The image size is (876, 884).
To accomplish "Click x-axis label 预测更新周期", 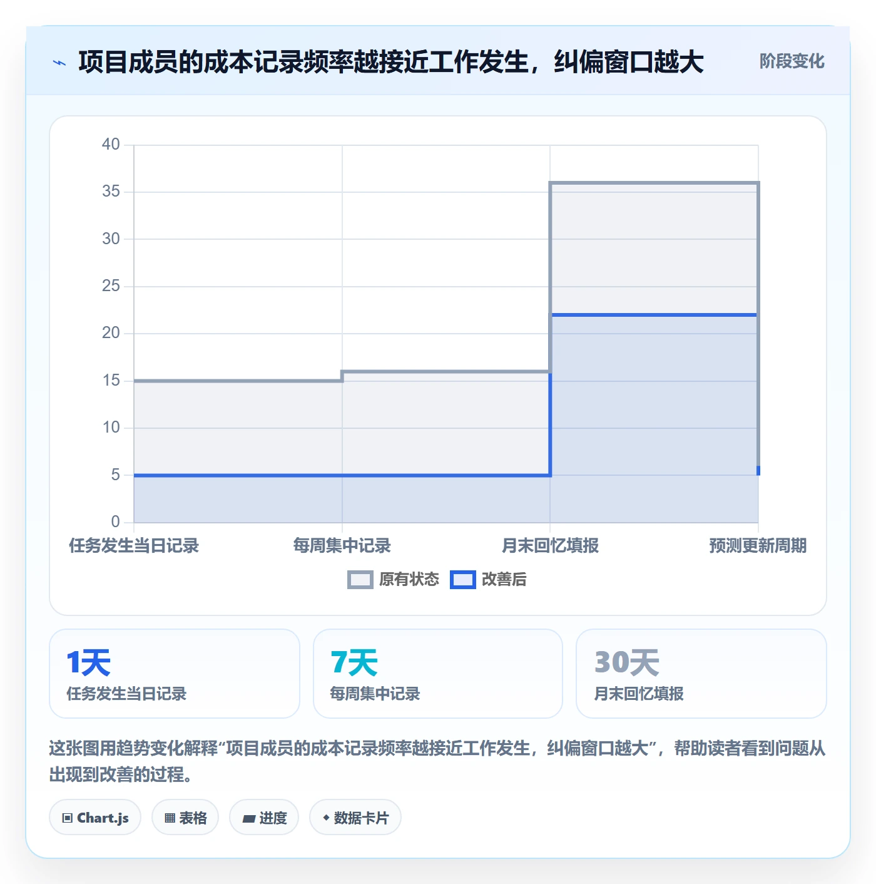I will click(x=758, y=546).
